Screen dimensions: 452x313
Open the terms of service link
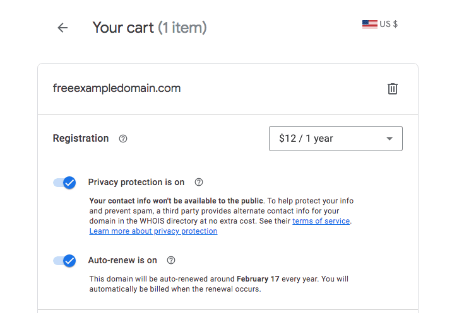(x=321, y=221)
